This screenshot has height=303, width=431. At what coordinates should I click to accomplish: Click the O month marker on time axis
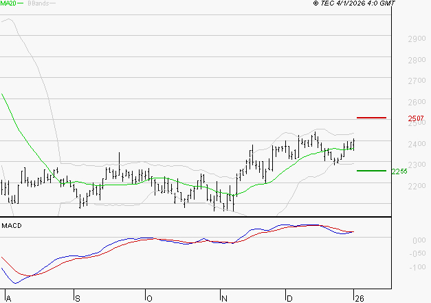pos(149,299)
